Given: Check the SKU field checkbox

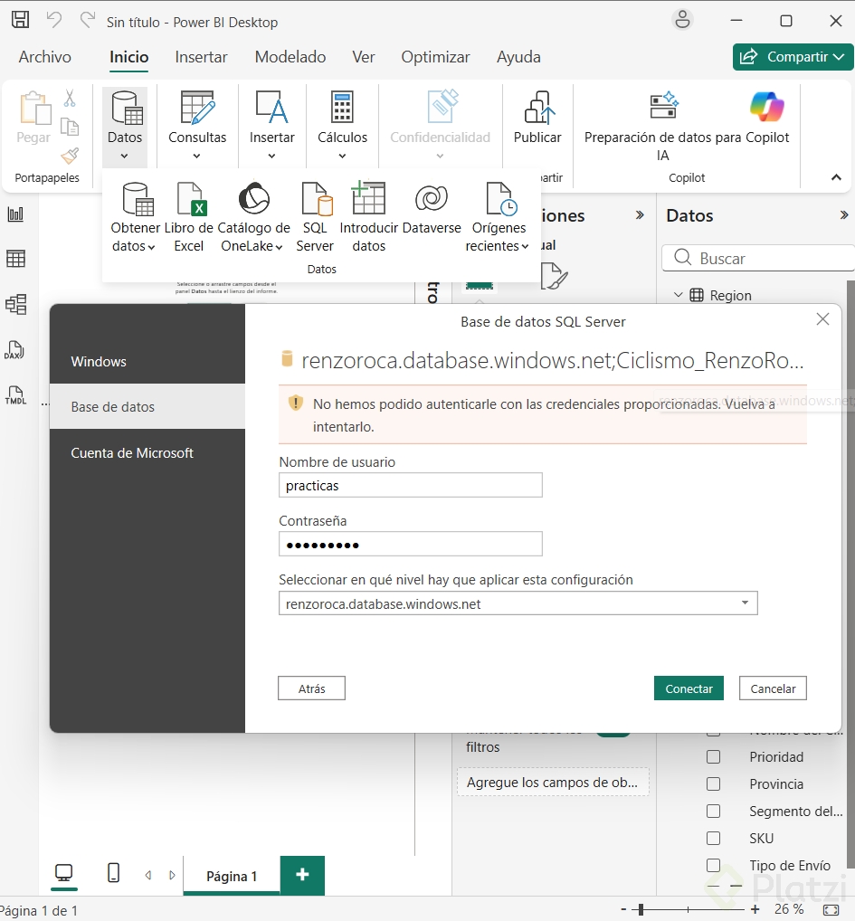Looking at the screenshot, I should 714,838.
